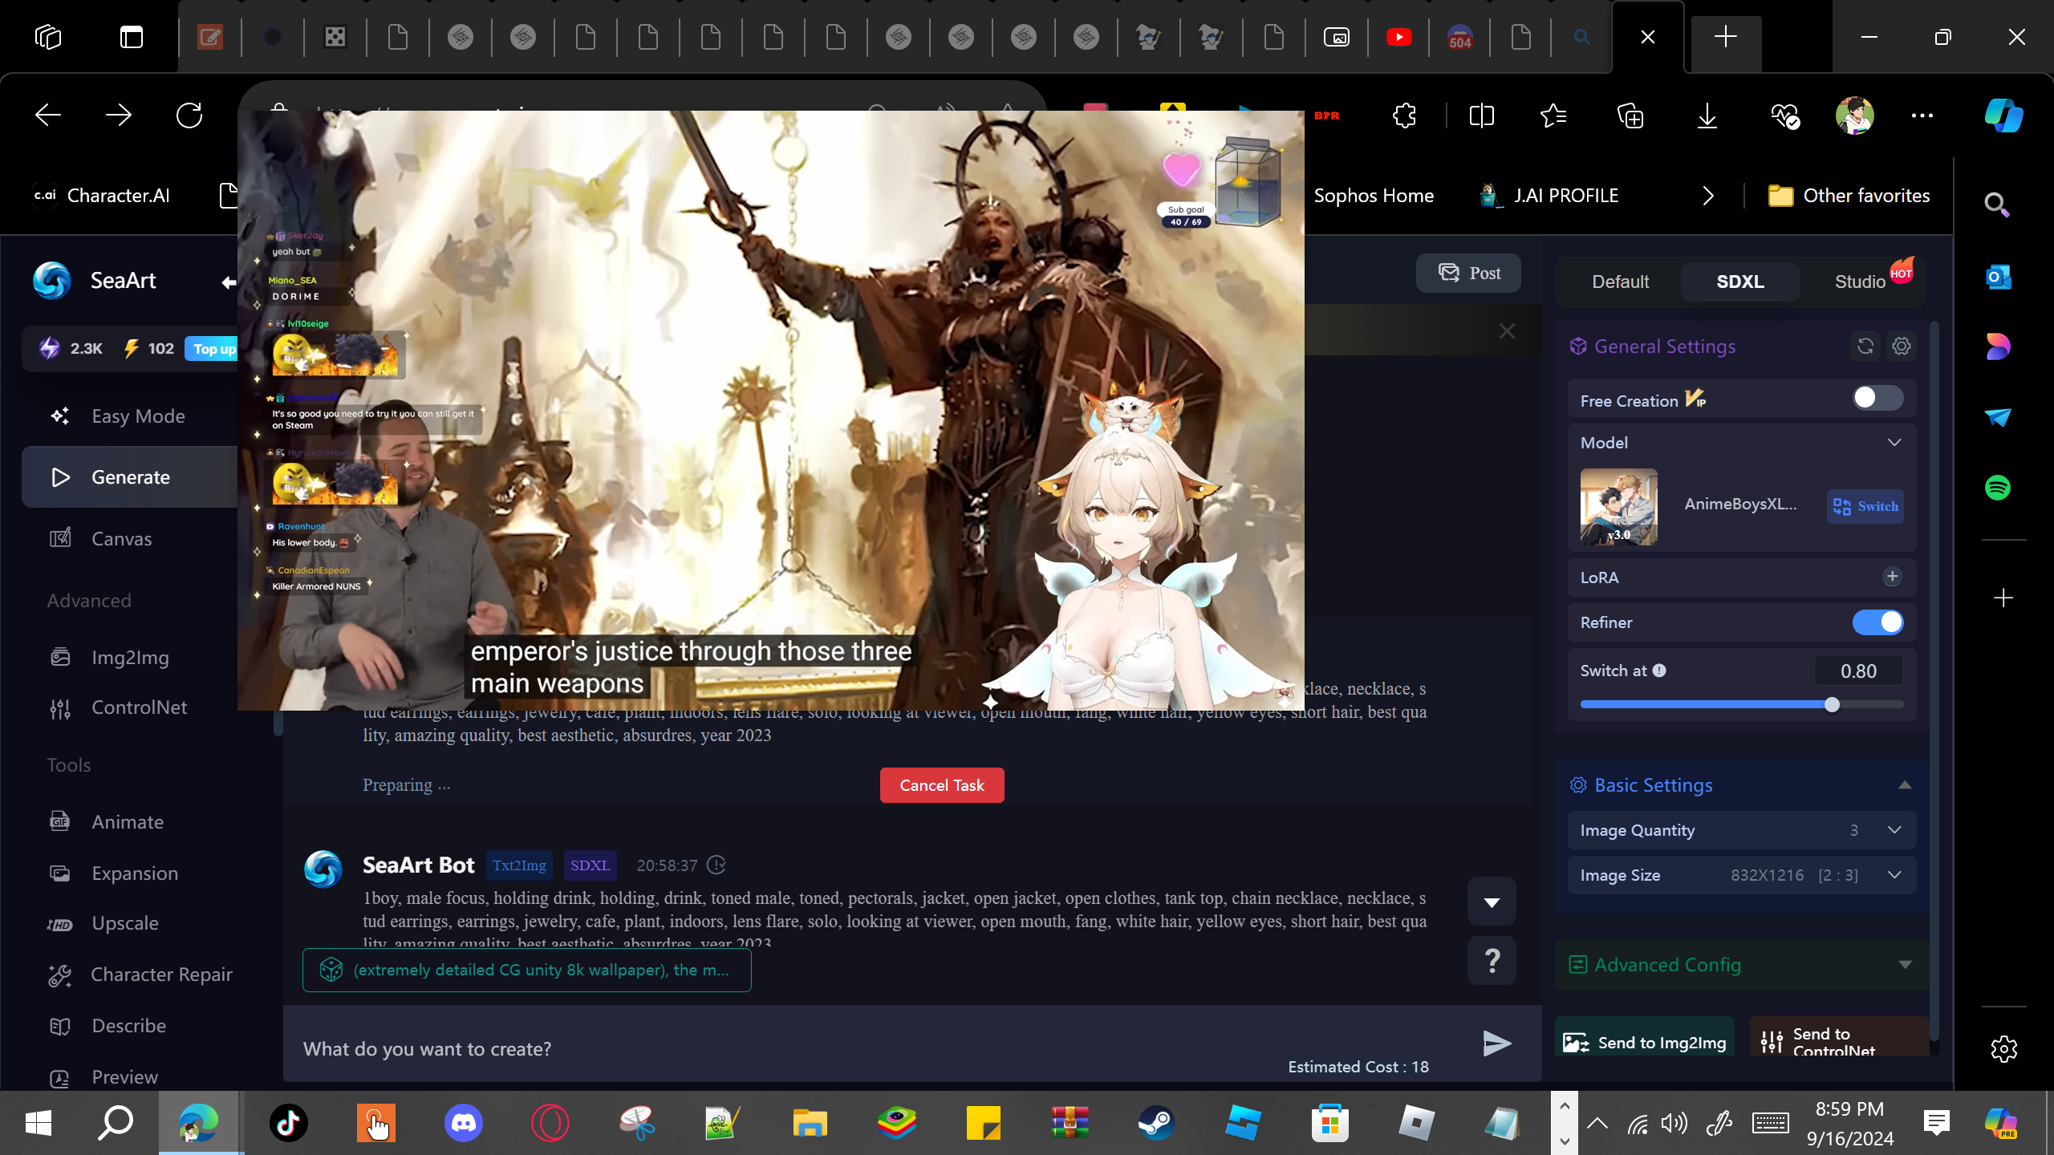This screenshot has height=1155, width=2054.
Task: Jump to bottom with down arrow button
Action: 1492,902
